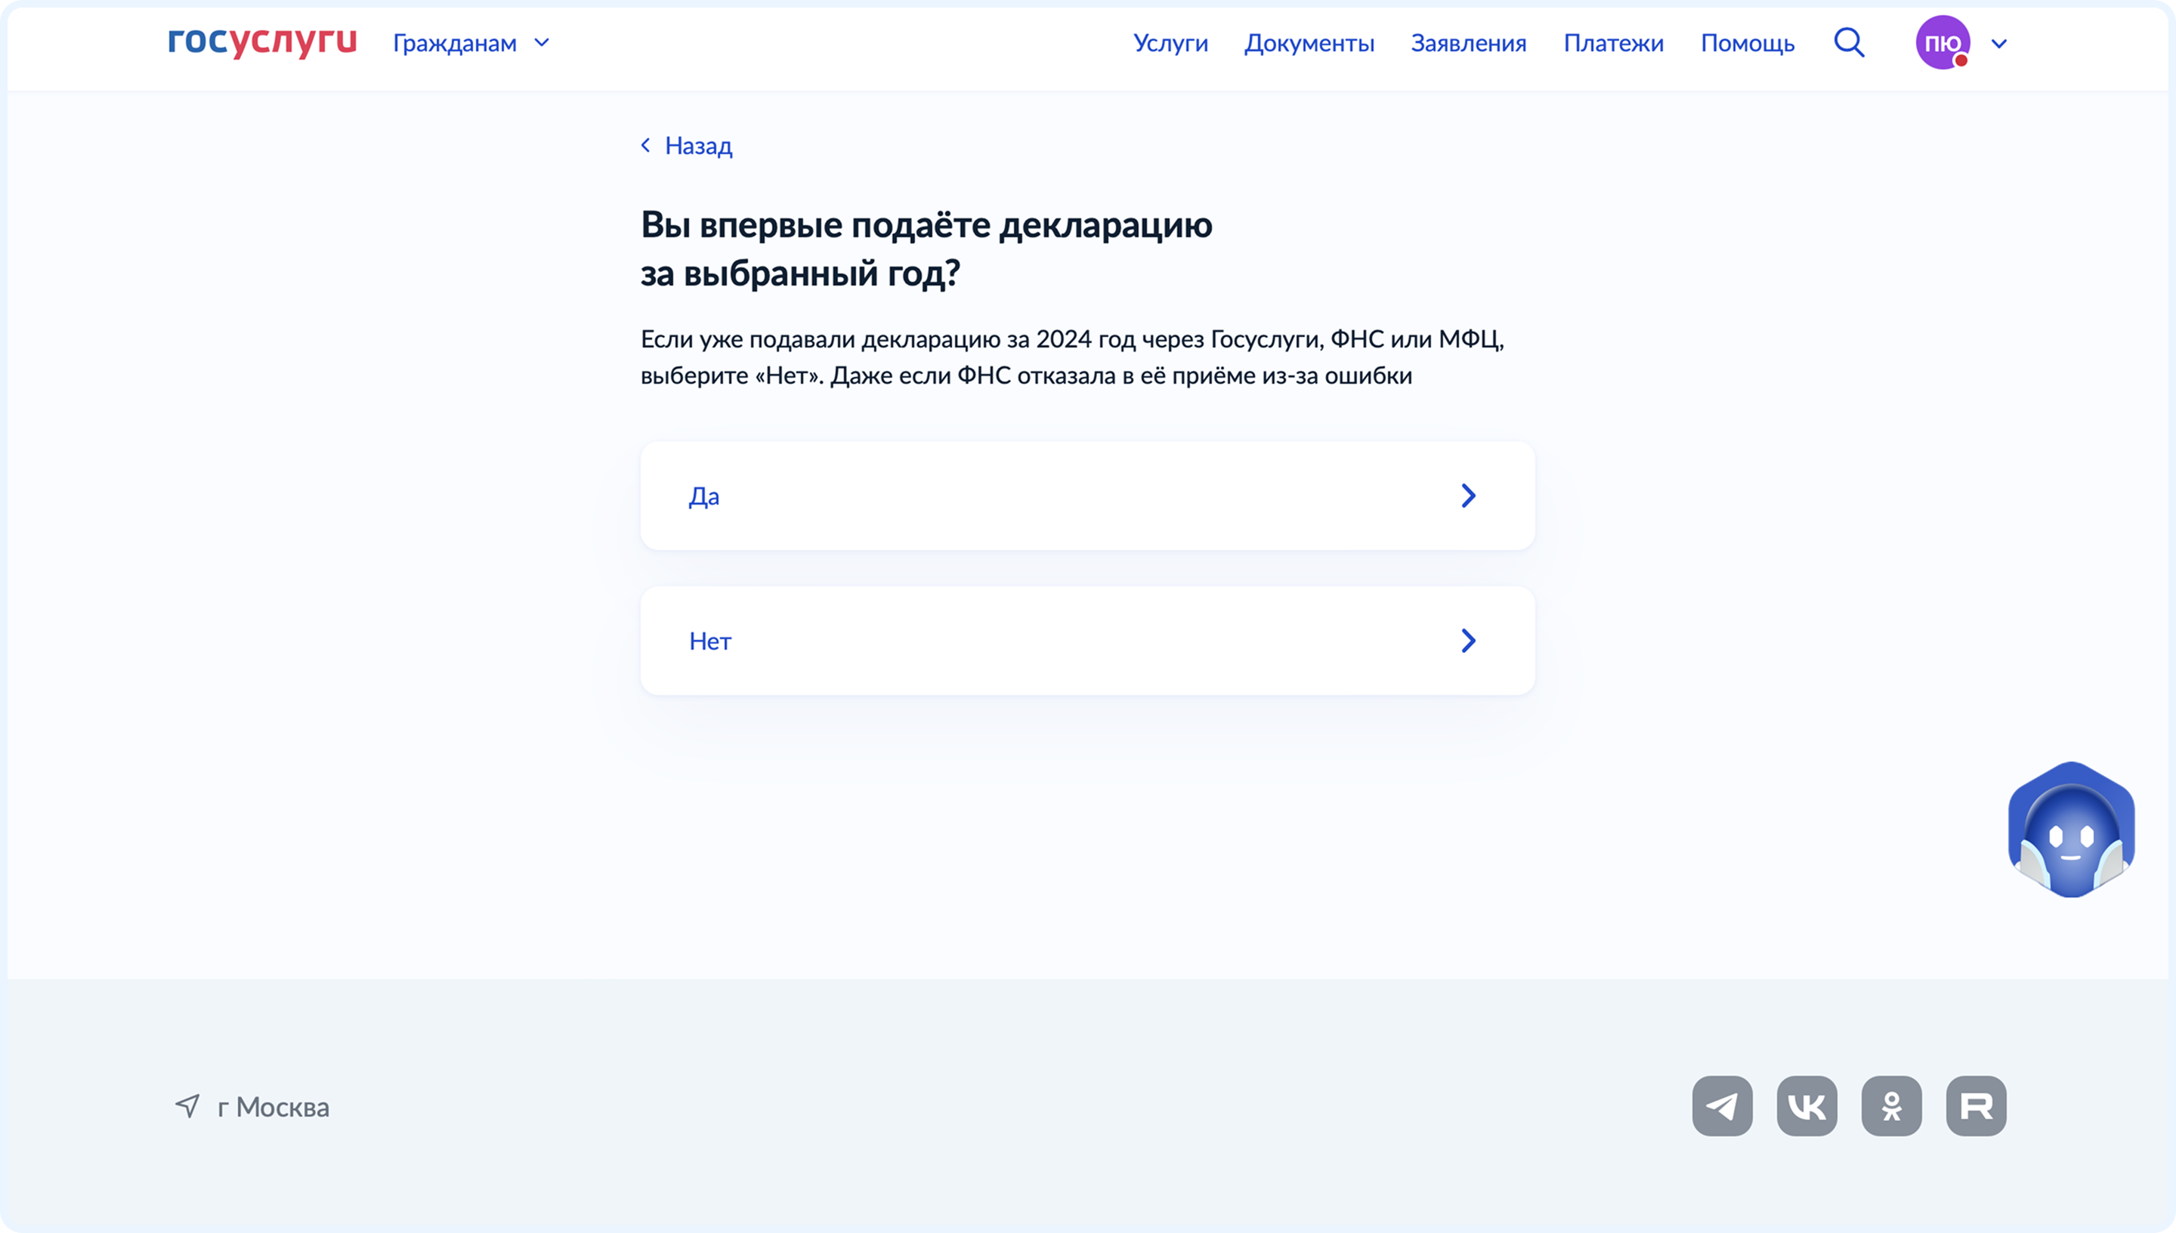Open the Помощь menu item
The width and height of the screenshot is (2176, 1233).
[x=1748, y=43]
